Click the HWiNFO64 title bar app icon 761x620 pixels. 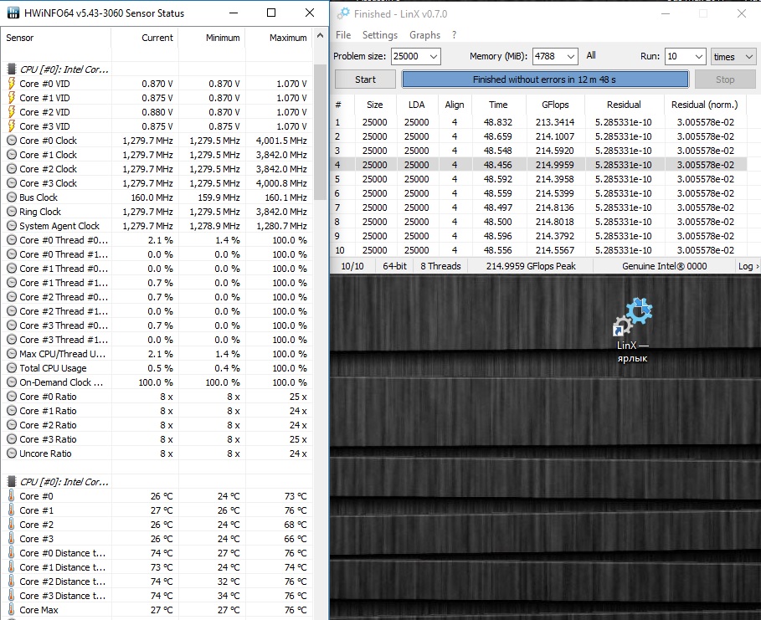point(13,13)
